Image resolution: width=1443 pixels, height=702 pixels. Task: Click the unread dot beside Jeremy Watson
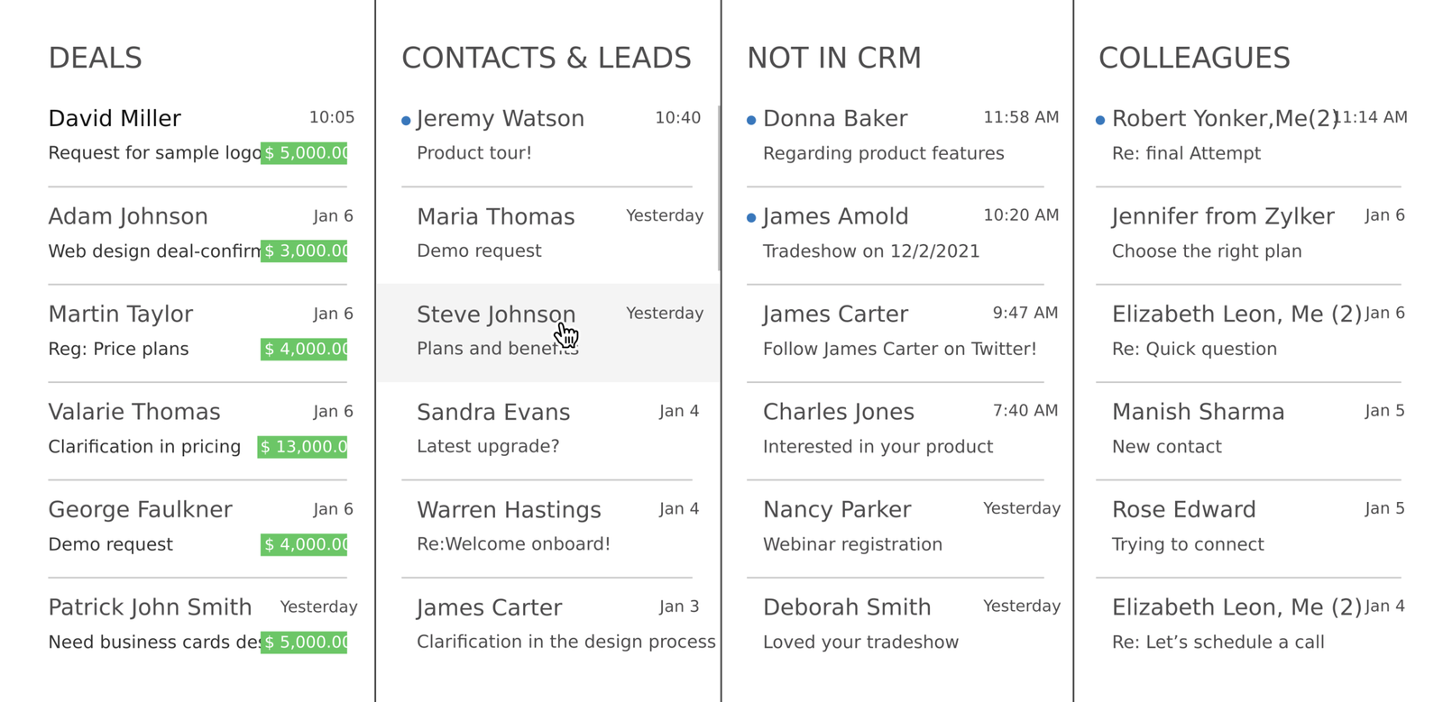(406, 120)
